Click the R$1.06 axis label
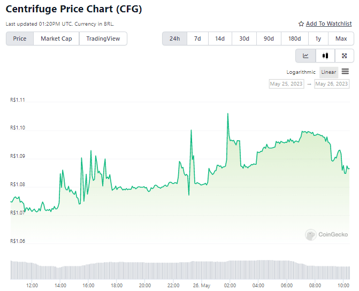Screen dimensions: 359x291 click(18, 241)
